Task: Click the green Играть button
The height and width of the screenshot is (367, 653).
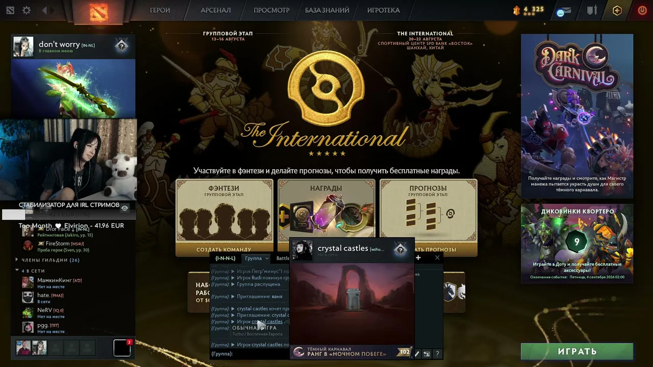Action: (577, 352)
